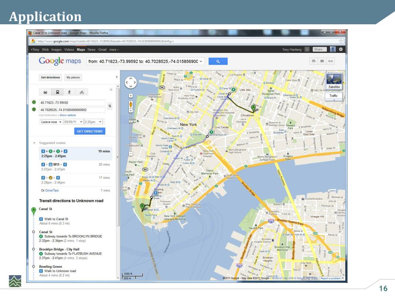
Task: Open +Tony in the Google bar
Action: point(35,50)
